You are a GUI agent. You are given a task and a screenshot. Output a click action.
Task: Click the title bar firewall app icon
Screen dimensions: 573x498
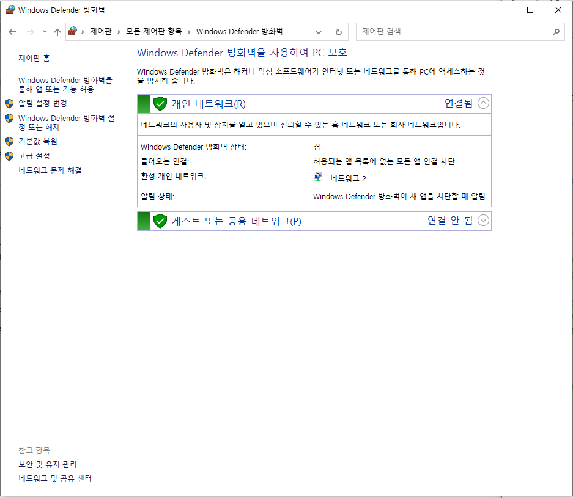pos(10,10)
